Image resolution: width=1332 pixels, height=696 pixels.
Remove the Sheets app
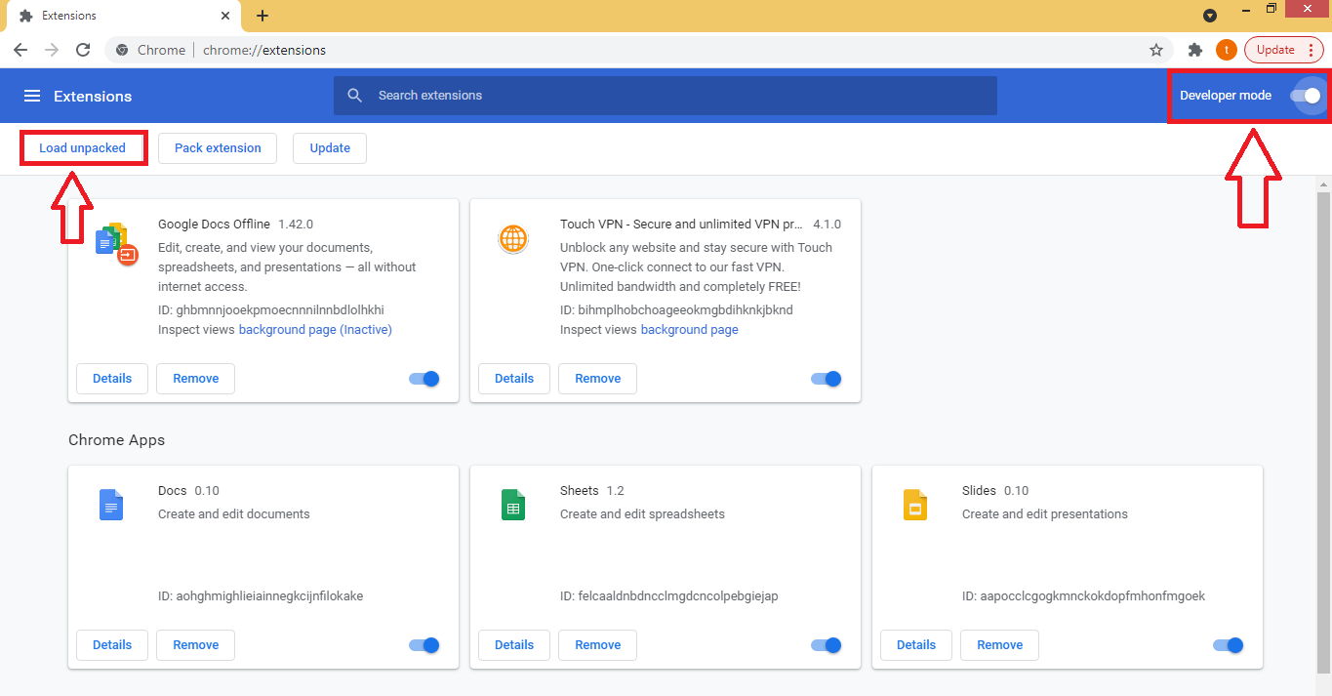(x=598, y=645)
